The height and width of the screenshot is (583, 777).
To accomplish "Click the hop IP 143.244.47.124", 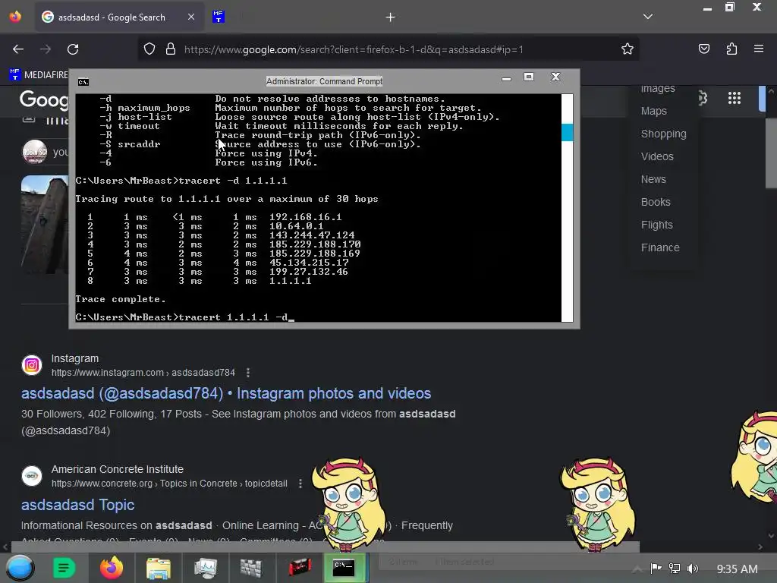I will click(312, 235).
